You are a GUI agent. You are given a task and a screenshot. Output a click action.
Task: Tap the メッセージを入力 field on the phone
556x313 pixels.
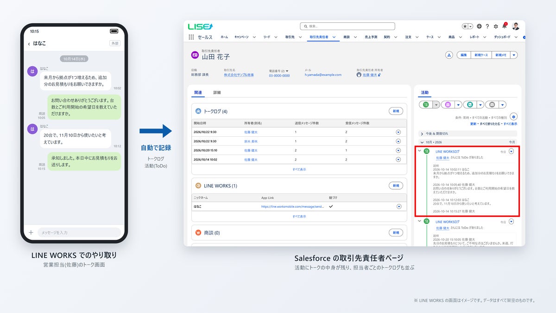79,232
